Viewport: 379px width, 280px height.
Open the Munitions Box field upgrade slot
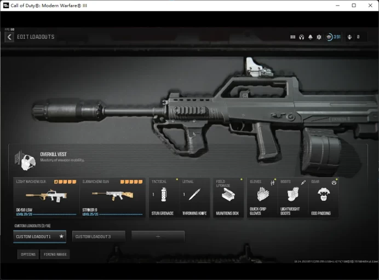(x=228, y=197)
